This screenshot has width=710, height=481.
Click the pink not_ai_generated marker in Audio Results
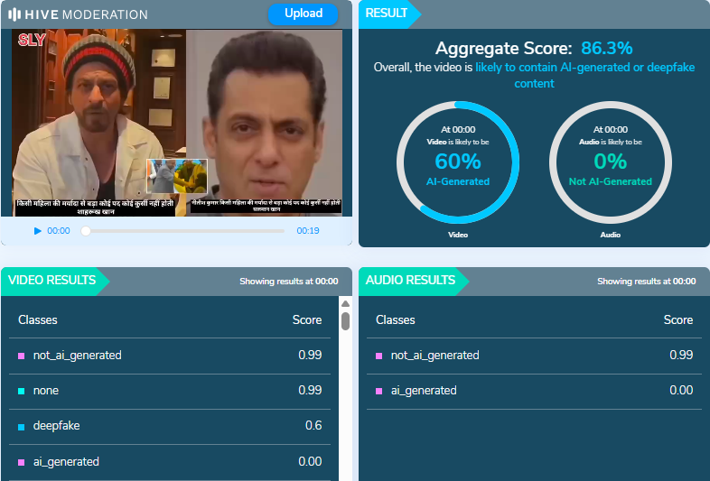click(x=379, y=356)
